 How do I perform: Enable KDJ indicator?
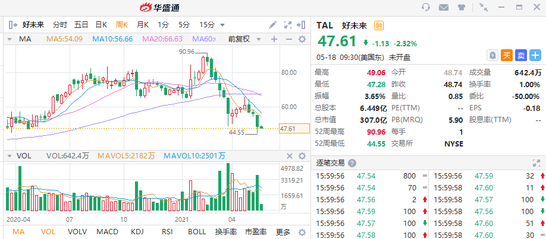137,232
